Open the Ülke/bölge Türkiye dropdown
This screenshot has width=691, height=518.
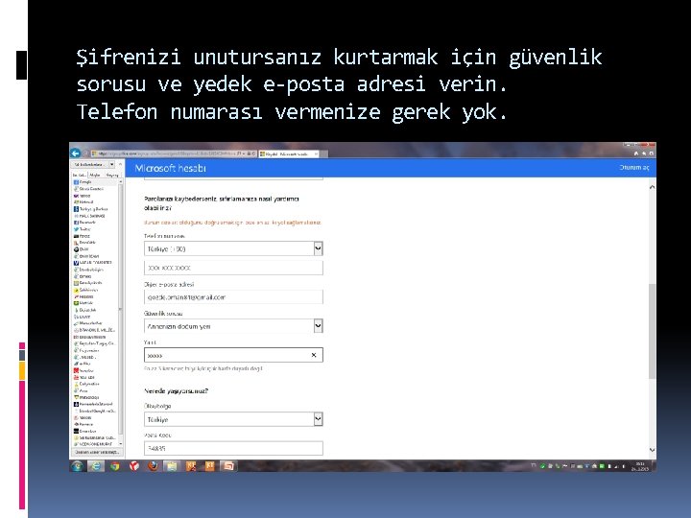[233, 419]
